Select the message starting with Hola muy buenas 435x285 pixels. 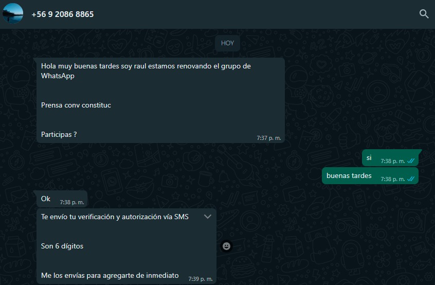(160, 100)
